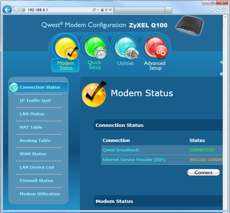Image resolution: width=230 pixels, height=213 pixels.
Task: Stop loading with the X icon
Action: point(110,10)
